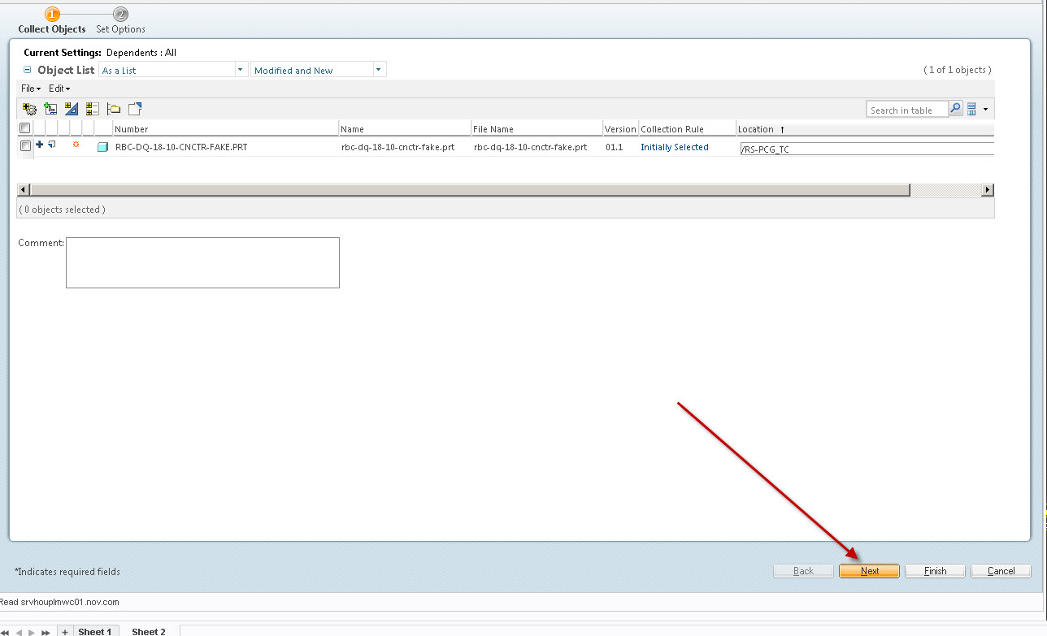The width and height of the screenshot is (1047, 636).
Task: Click the name cell rbc-dq-18-10-cnctr-fake.prt
Action: click(x=398, y=147)
